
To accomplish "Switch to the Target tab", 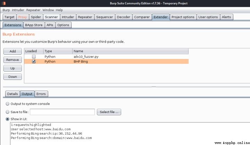I will pyautogui.click(x=9, y=17).
